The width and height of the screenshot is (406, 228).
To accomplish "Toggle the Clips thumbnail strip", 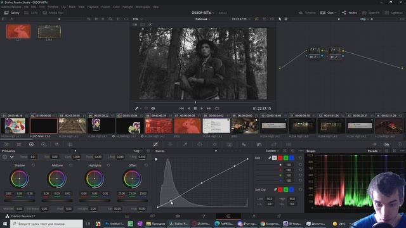I will click(327, 13).
